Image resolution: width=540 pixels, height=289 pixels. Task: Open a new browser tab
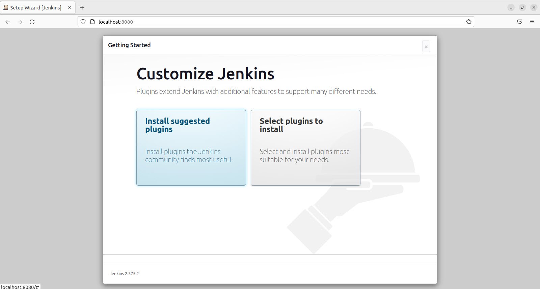[82, 7]
